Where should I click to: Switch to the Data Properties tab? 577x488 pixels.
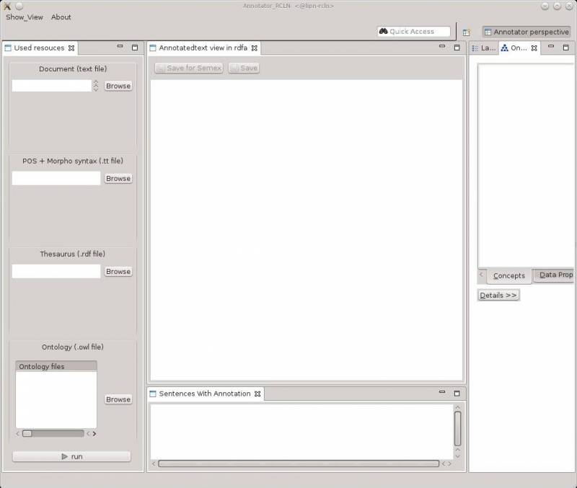[555, 275]
